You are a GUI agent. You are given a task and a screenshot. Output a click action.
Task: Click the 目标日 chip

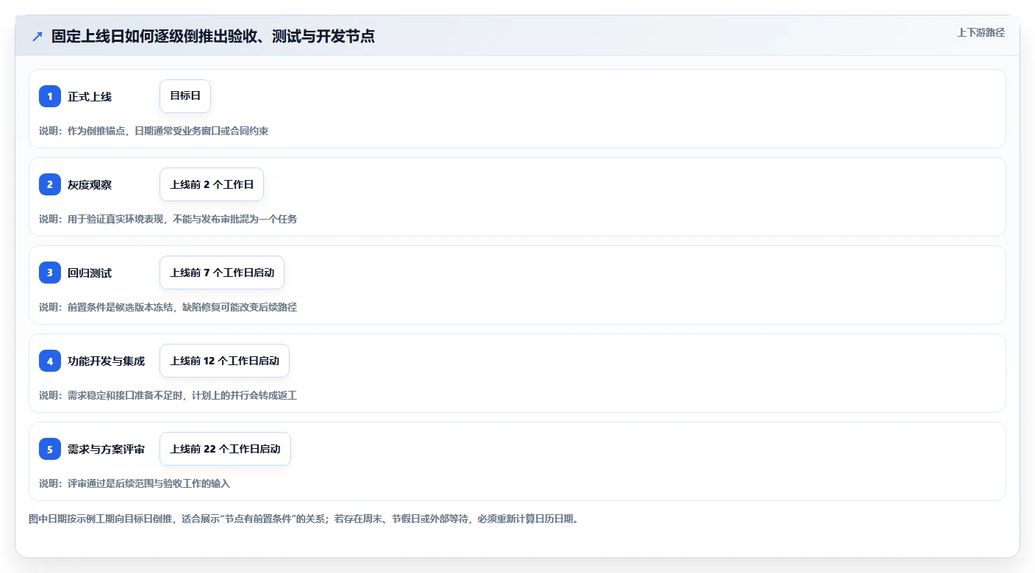pyautogui.click(x=185, y=96)
